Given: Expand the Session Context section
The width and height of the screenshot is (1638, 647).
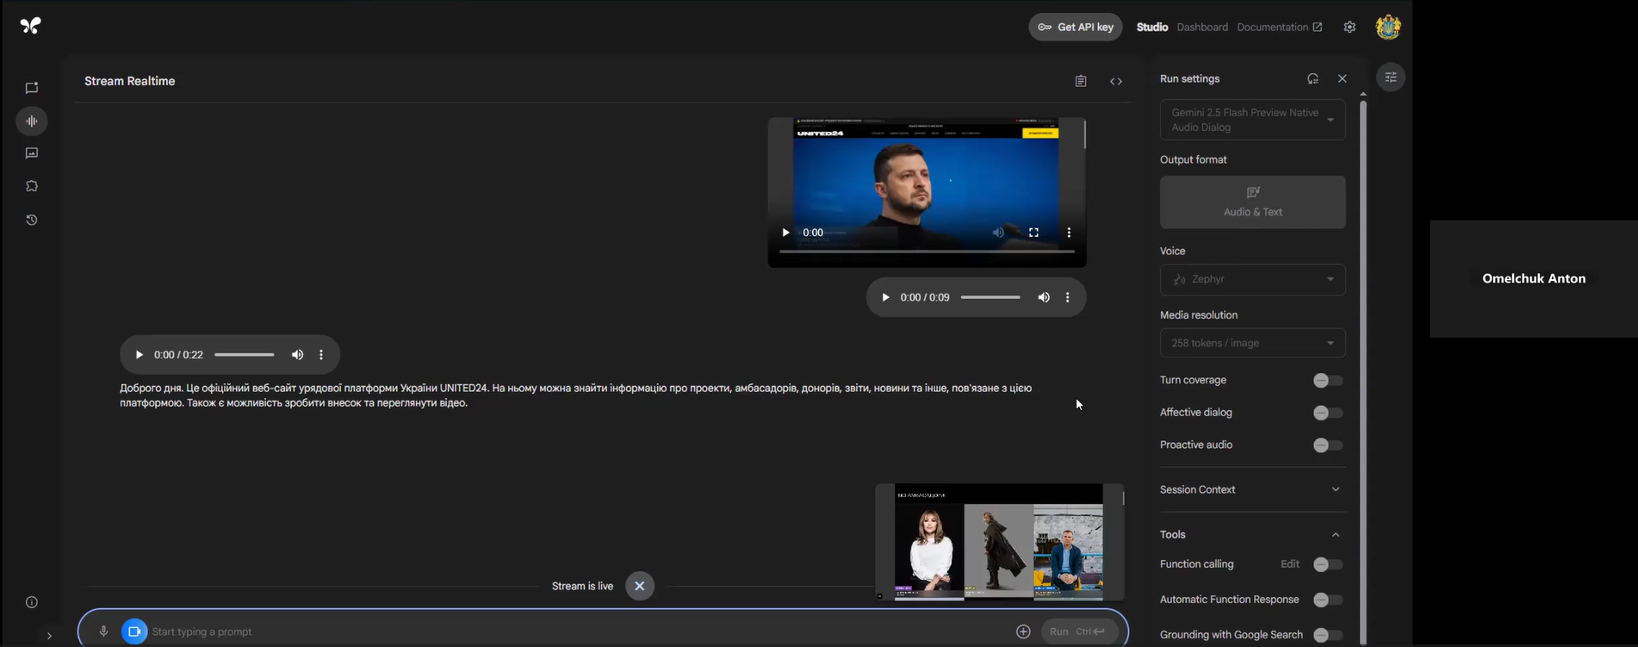Looking at the screenshot, I should point(1251,489).
